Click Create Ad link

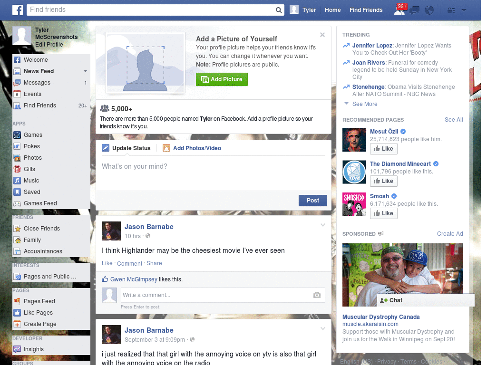pos(450,234)
